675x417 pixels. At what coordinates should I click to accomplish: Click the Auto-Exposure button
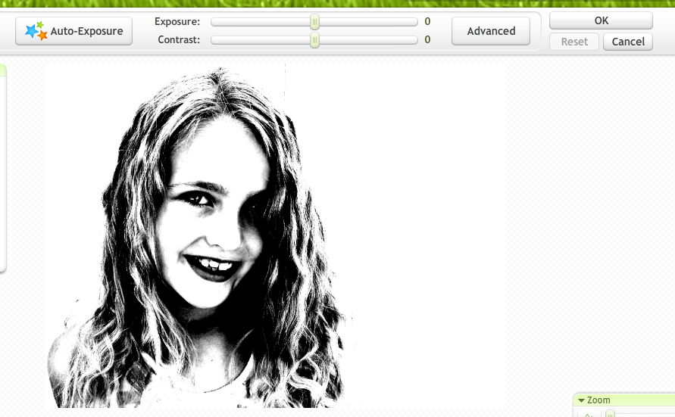pyautogui.click(x=73, y=31)
